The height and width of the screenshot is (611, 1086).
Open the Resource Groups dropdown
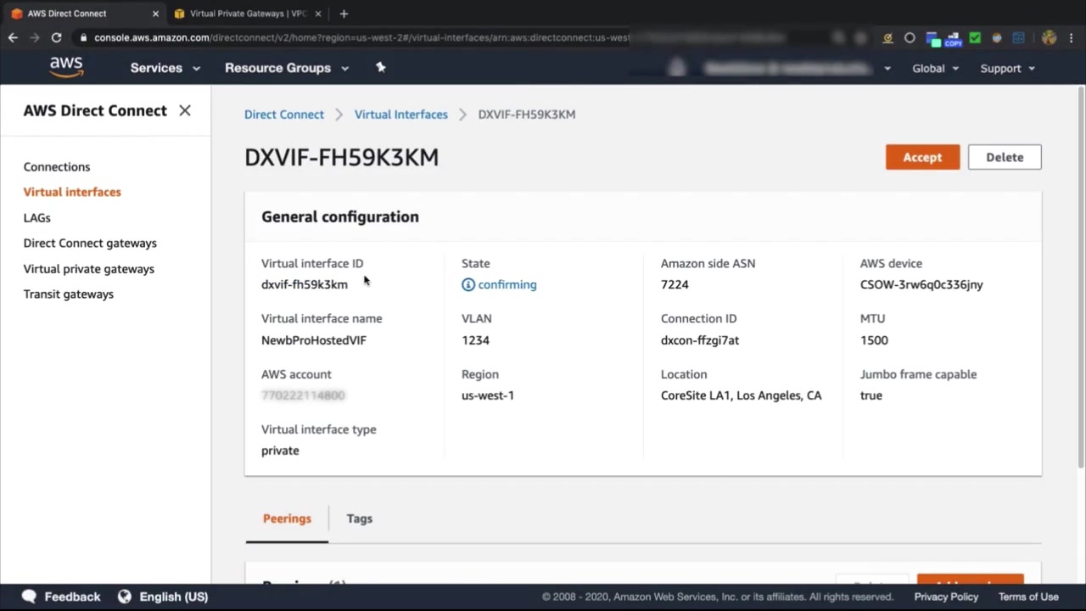coord(287,68)
